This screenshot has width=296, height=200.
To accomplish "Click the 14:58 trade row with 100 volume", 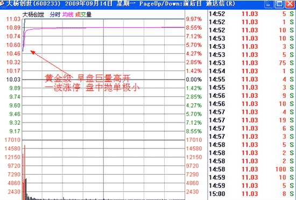I will [251, 169].
